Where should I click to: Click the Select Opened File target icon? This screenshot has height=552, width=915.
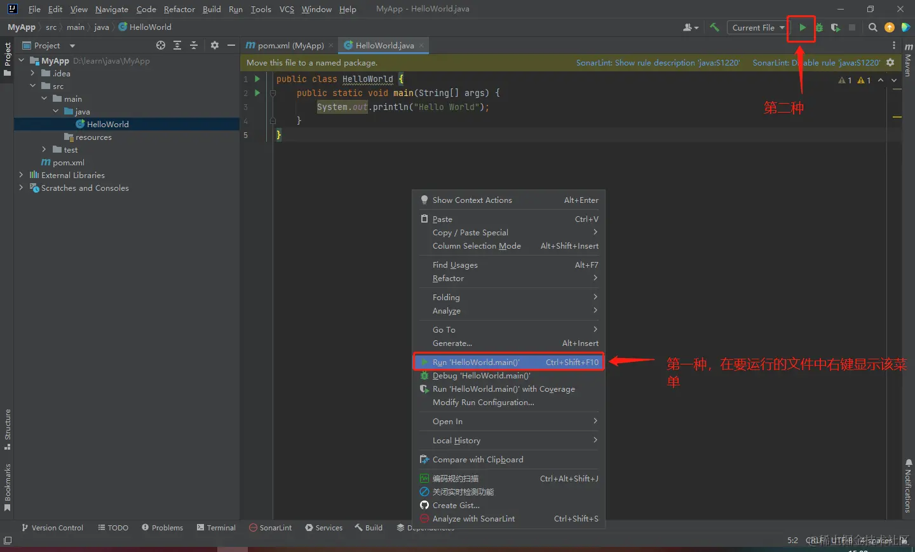161,45
